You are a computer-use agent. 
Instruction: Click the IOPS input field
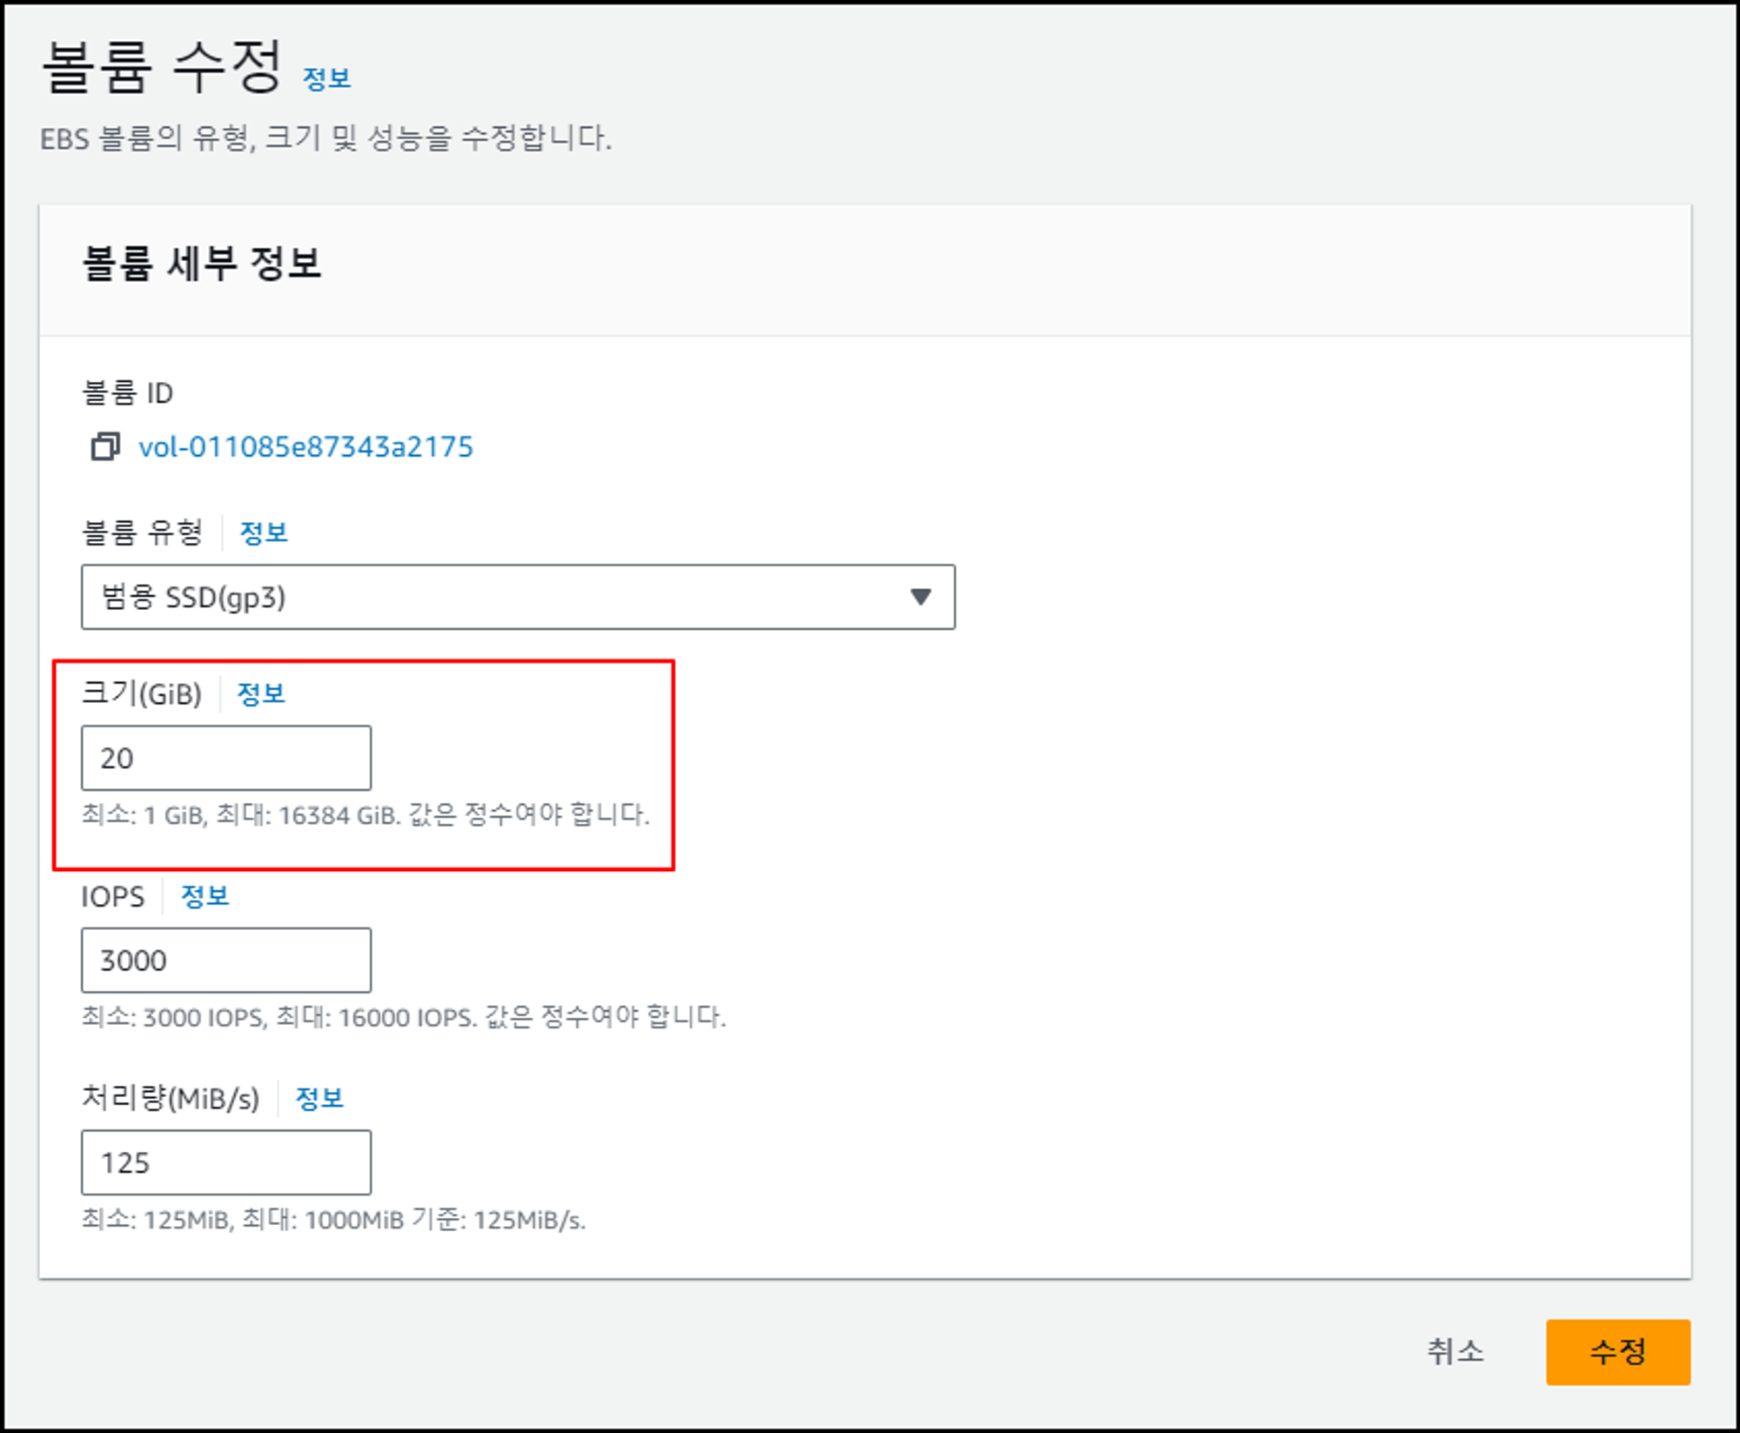226,960
